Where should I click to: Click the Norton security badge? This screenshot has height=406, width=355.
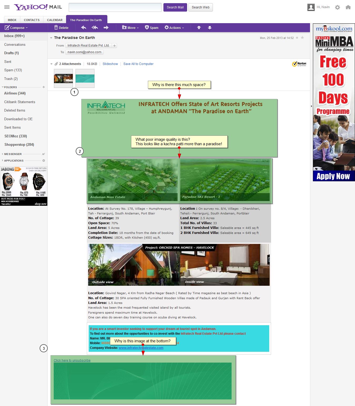pyautogui.click(x=299, y=64)
